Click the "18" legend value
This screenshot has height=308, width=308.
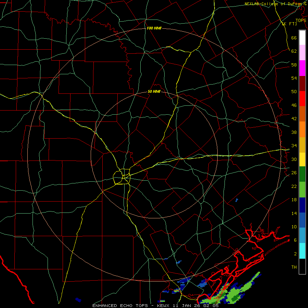(294, 200)
